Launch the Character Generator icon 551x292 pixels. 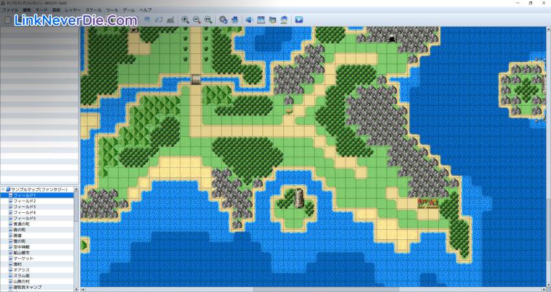[284, 20]
